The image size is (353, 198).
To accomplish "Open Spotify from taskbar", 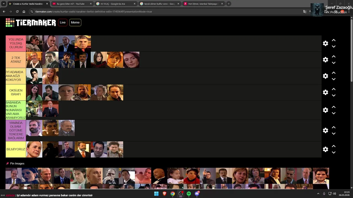I will [189, 194].
